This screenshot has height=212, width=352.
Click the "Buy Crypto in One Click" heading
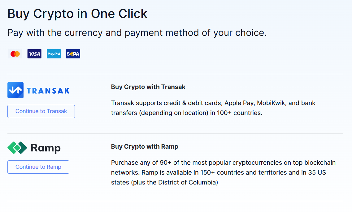[x=77, y=14]
